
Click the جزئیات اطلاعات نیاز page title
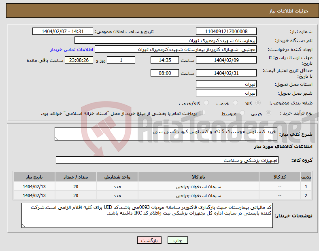click(289, 11)
